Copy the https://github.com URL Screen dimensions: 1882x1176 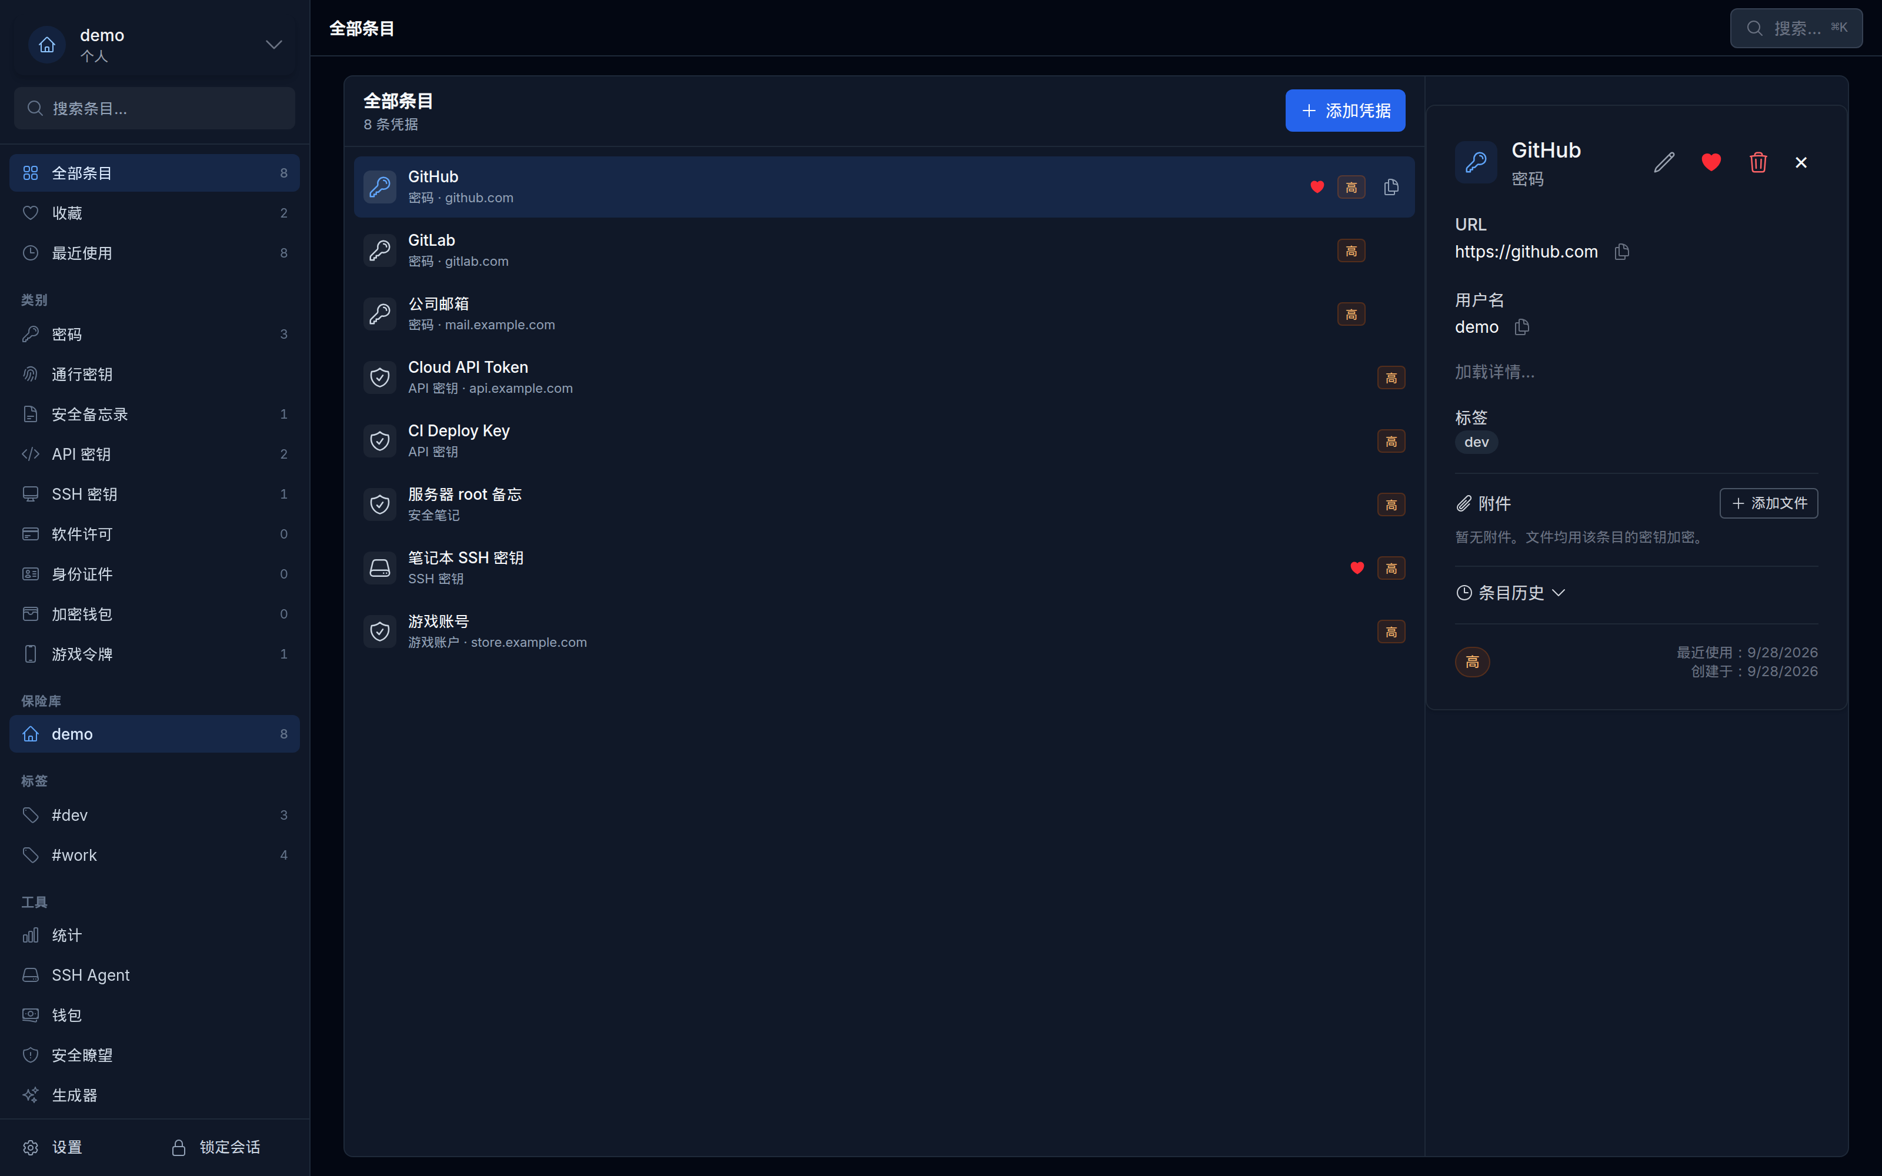coord(1621,251)
